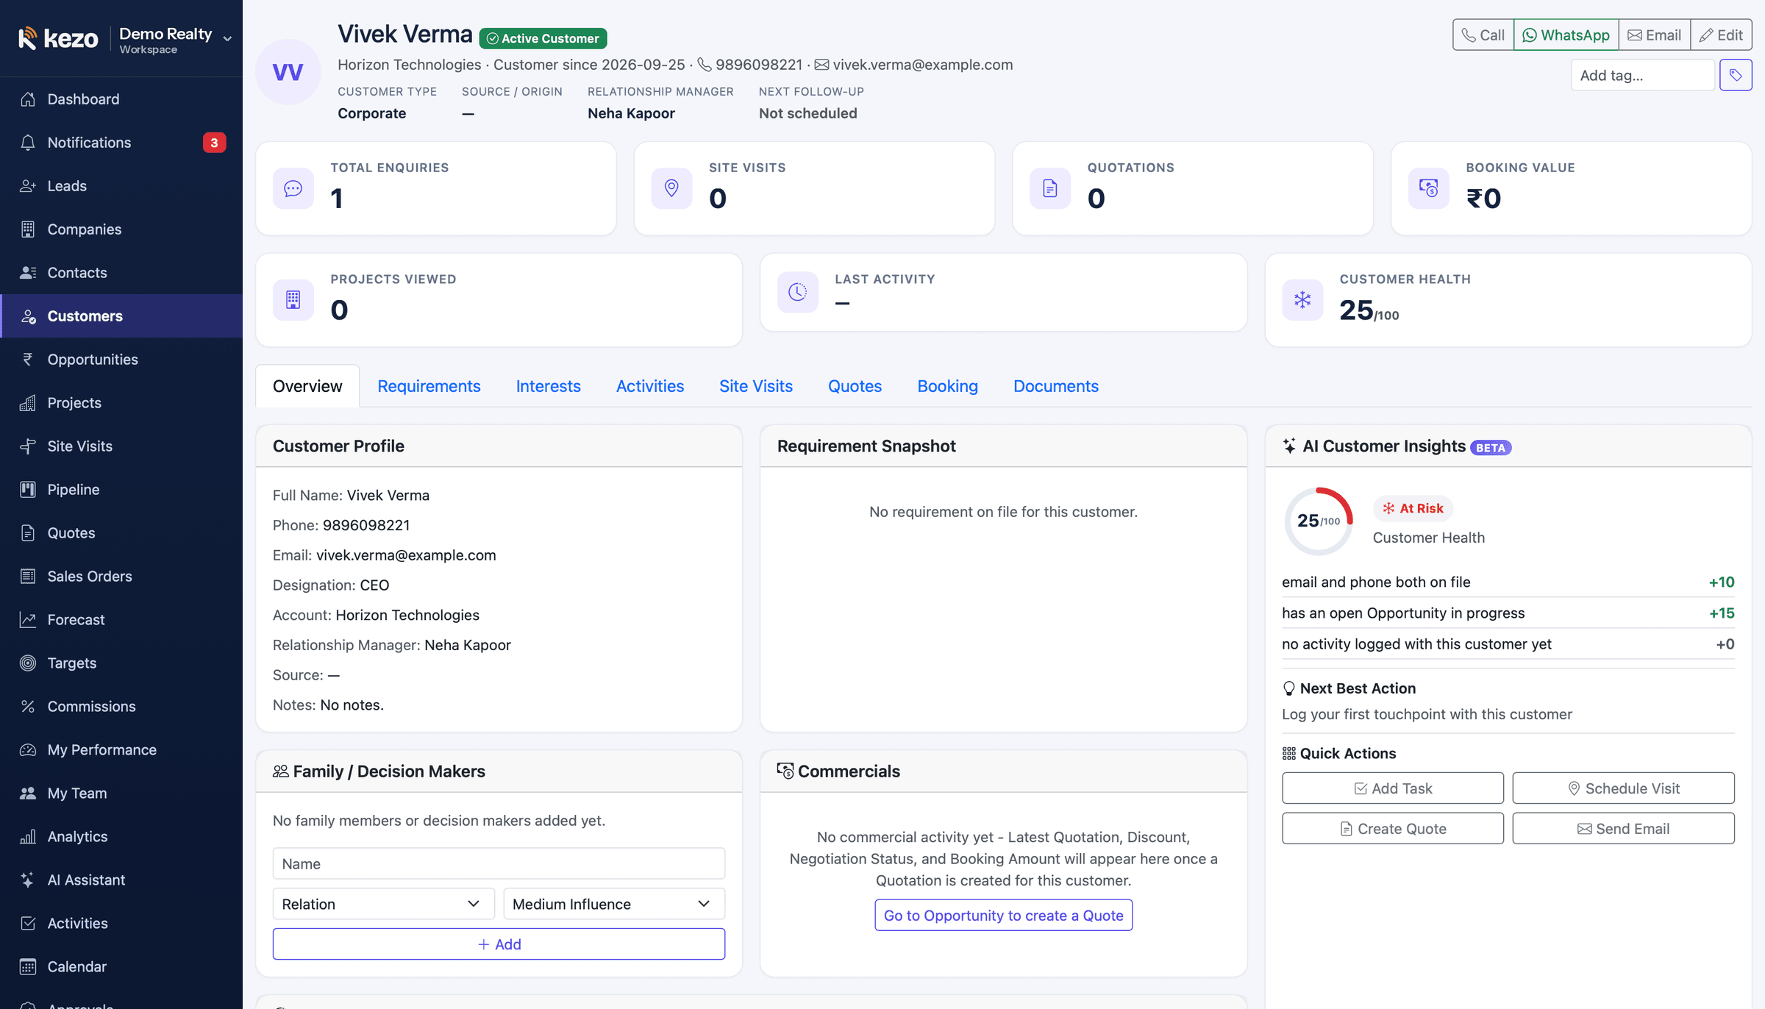Screen dimensions: 1765x1009
Task: Click the BETA badge on AI Insights
Action: tap(1491, 448)
